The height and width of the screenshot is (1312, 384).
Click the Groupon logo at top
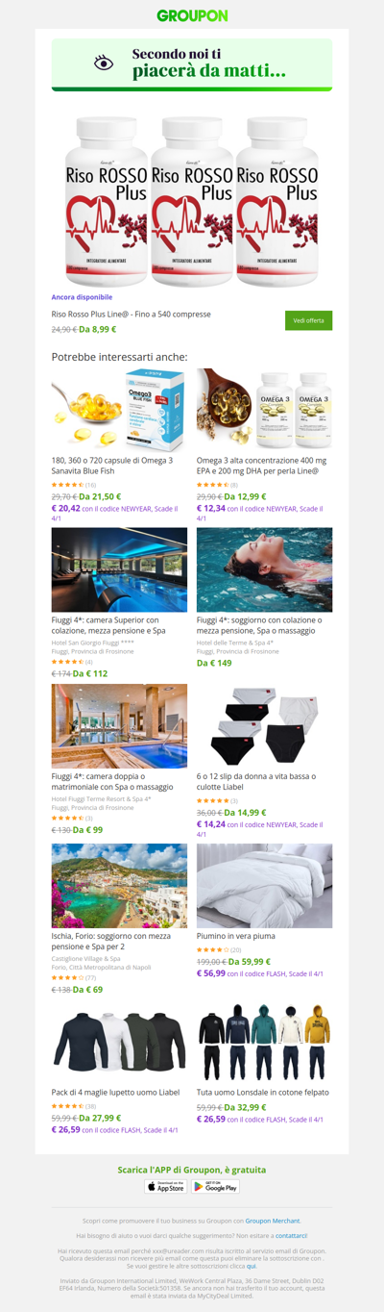tap(192, 15)
